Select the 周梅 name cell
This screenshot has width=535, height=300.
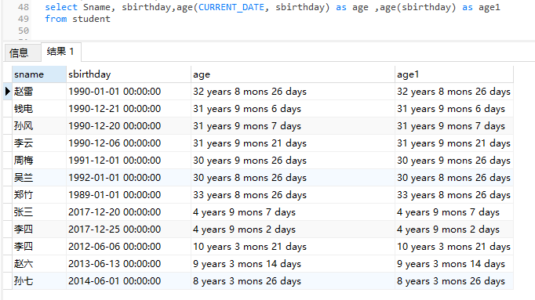pos(39,161)
